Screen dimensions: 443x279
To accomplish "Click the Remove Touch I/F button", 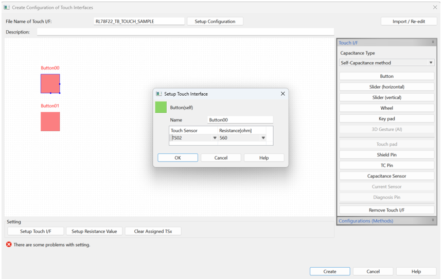I will click(387, 210).
